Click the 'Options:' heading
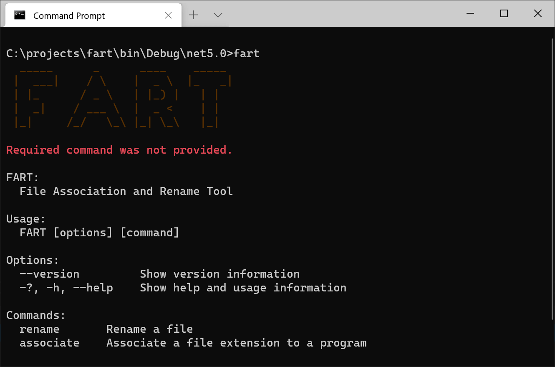Screen dimensions: 555x367 click(33, 260)
